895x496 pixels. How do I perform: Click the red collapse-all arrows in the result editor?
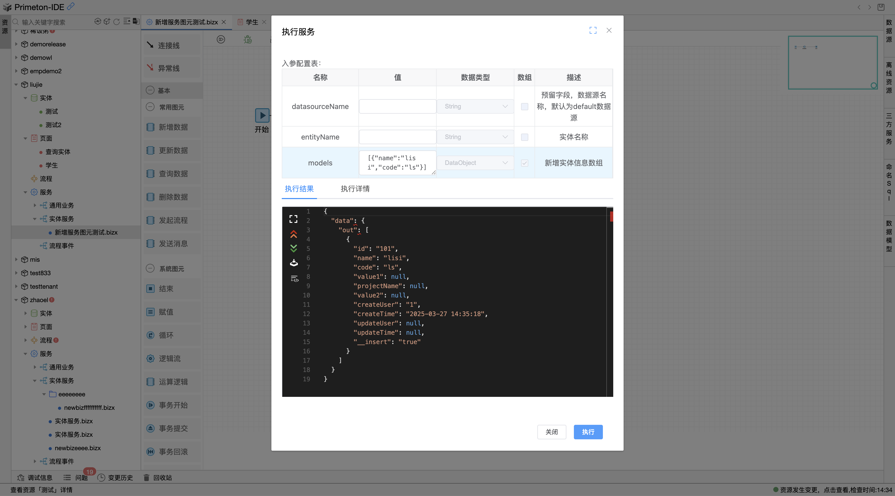(293, 235)
